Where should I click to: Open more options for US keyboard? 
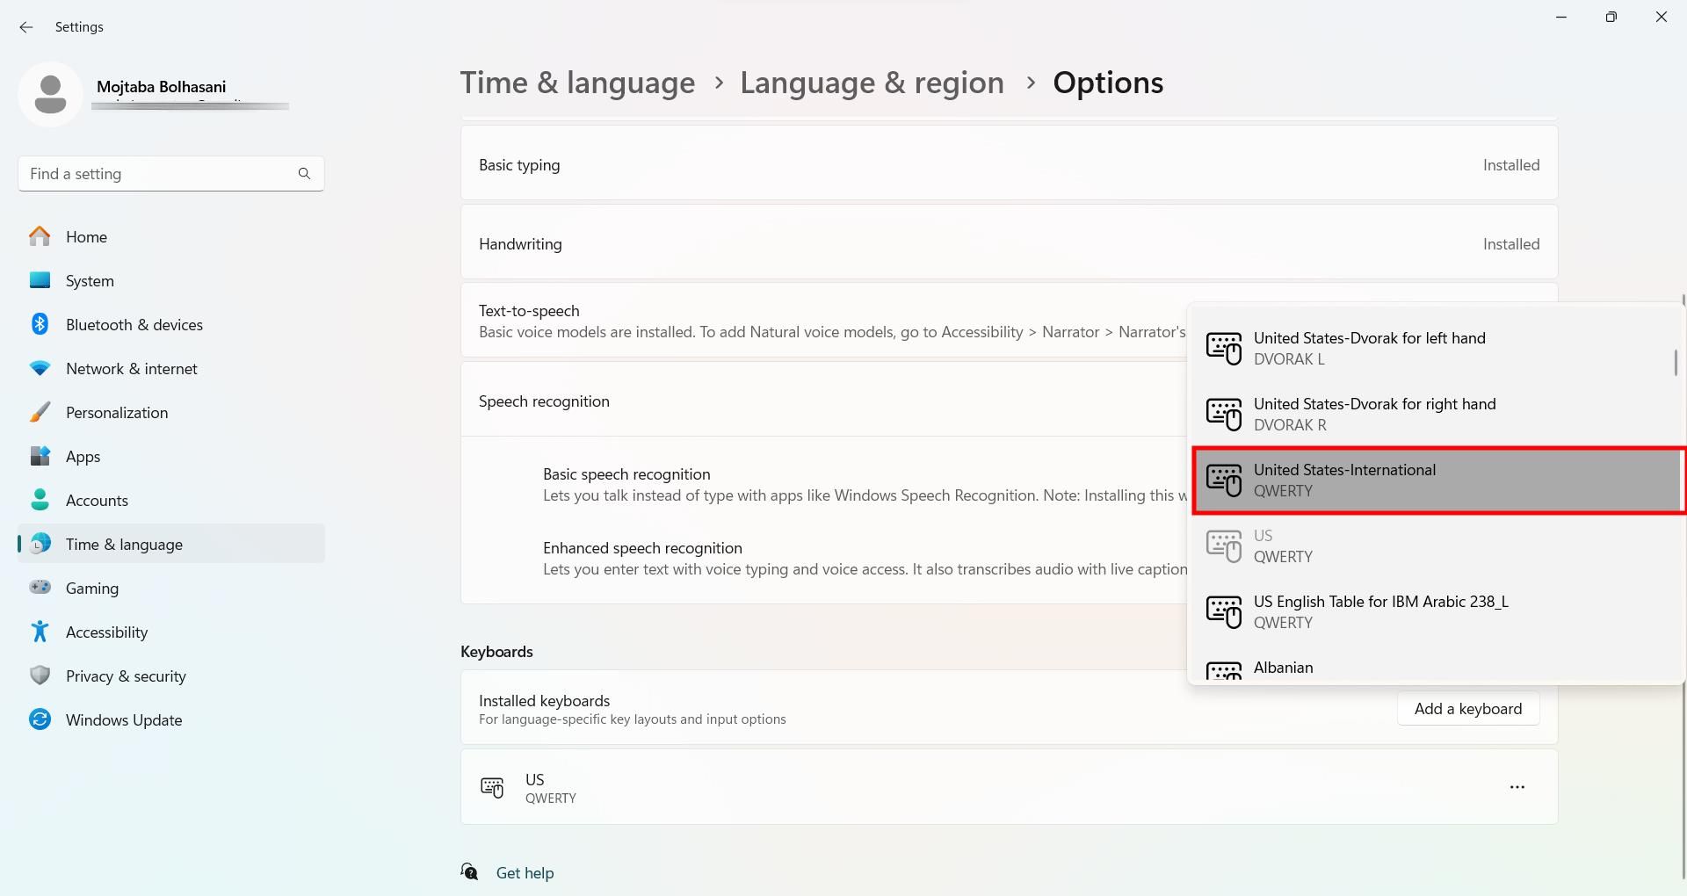pos(1517,787)
